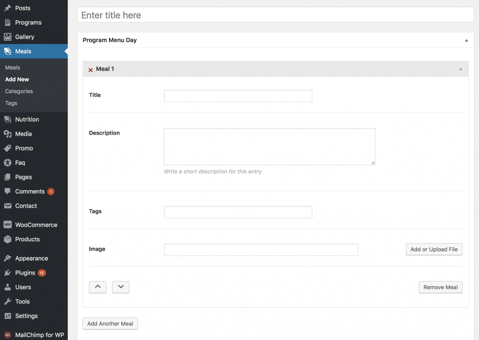Screen dimensions: 479x340
Task: Remove Meal 1 with red X
Action: pyautogui.click(x=91, y=70)
